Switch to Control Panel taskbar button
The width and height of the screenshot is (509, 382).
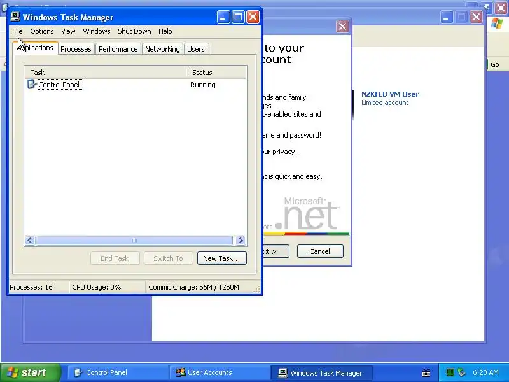pos(117,372)
